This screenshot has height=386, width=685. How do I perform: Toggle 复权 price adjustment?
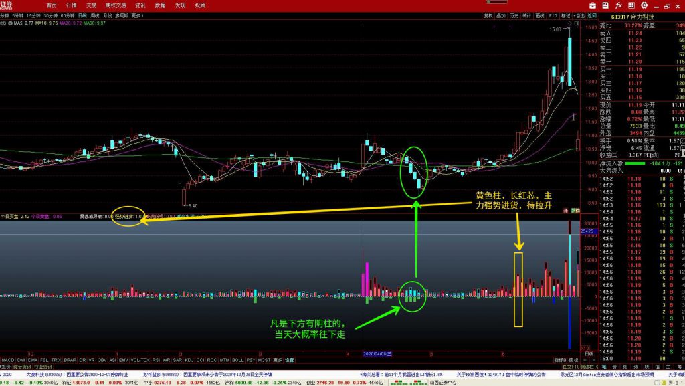click(488, 15)
